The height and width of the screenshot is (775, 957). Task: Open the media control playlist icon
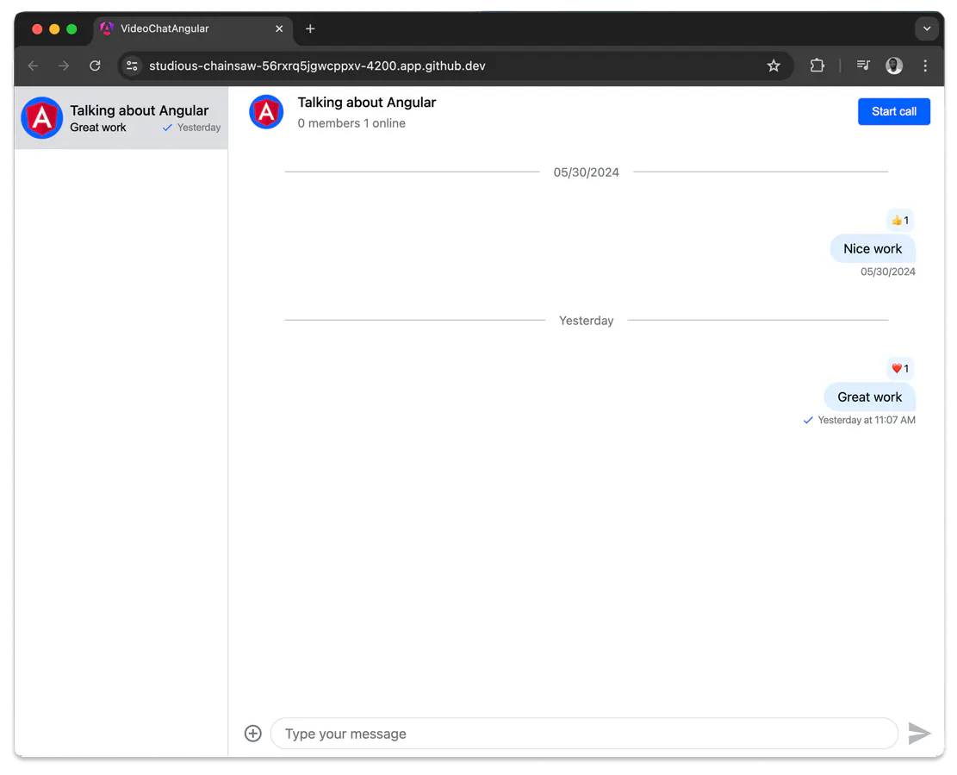coord(863,66)
